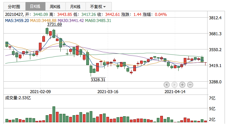Click the MA30:3441.42 indicator label
This screenshot has height=124, width=228.
(71, 21)
